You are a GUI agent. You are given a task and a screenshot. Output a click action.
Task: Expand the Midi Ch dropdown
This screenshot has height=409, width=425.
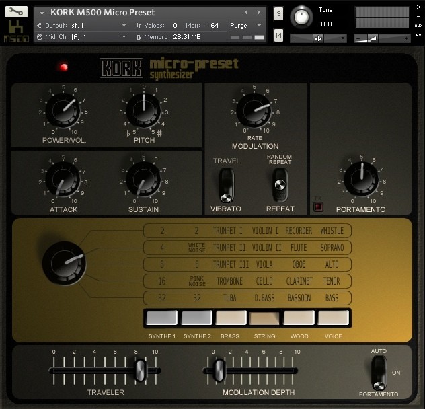(x=124, y=37)
